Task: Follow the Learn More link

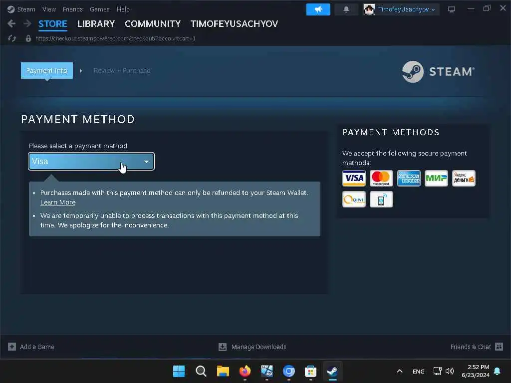Action: pos(58,202)
